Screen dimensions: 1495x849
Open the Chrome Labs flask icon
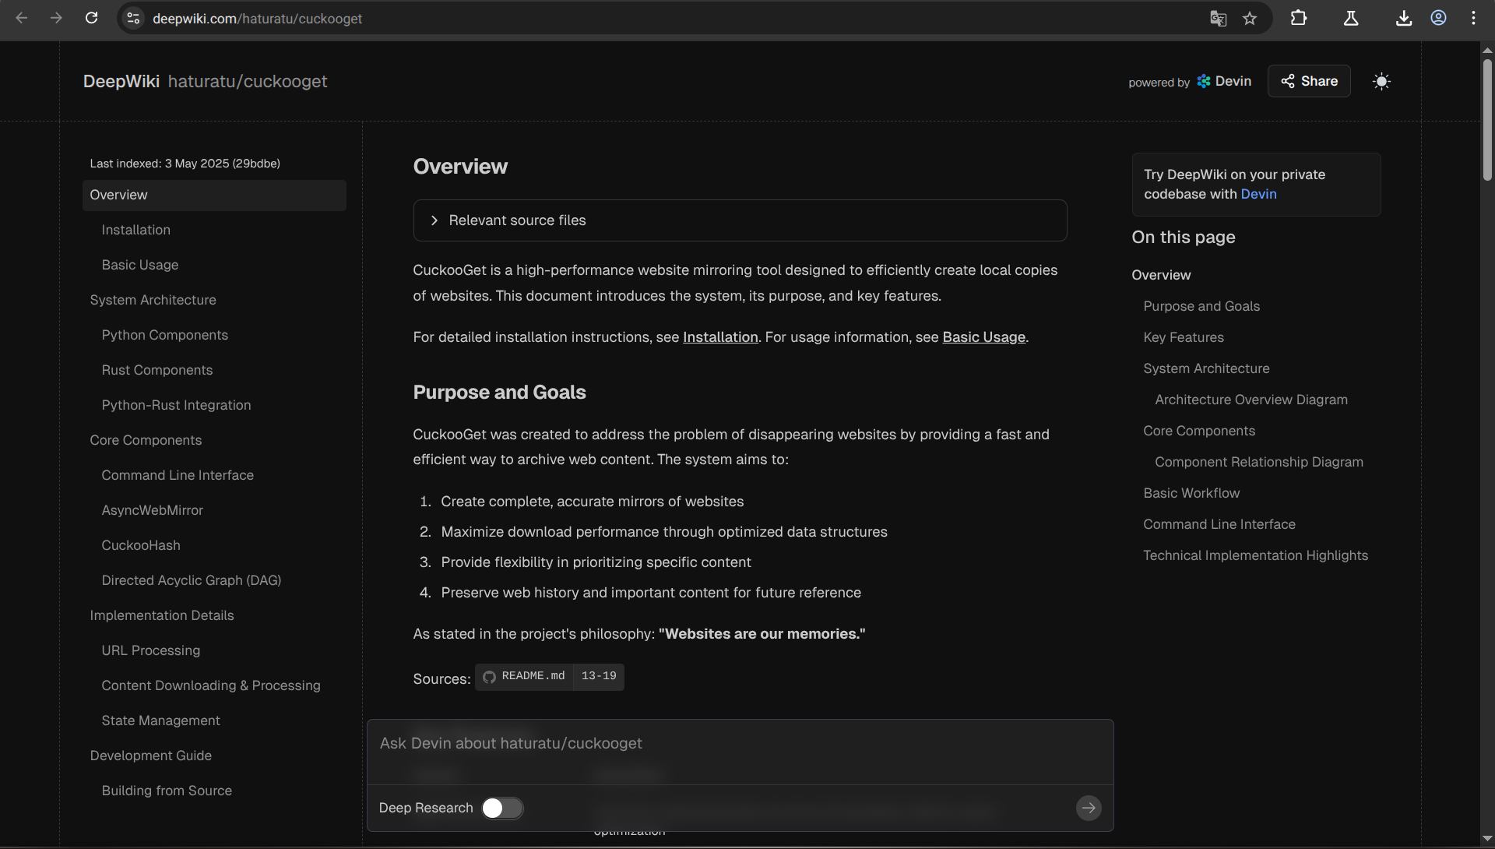(x=1351, y=18)
